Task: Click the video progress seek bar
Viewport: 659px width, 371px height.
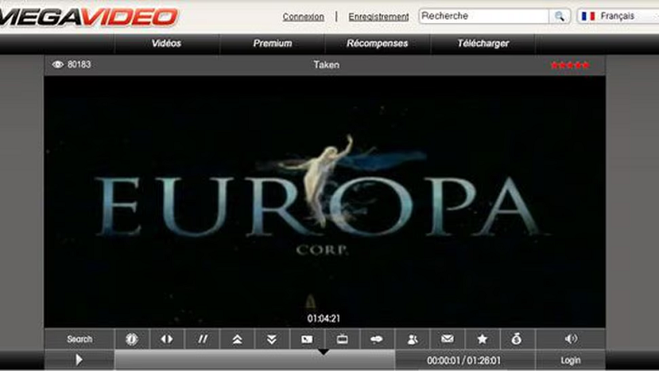Action: 255,360
